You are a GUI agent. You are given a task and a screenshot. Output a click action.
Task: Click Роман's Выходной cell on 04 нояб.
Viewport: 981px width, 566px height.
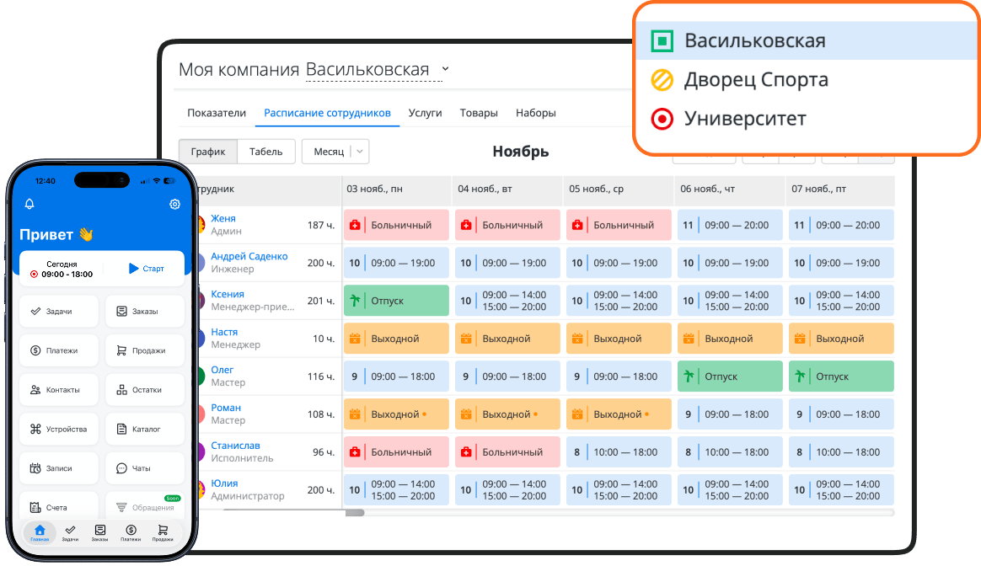pos(507,414)
